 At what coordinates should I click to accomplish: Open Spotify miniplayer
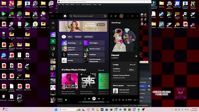click(x=135, y=100)
